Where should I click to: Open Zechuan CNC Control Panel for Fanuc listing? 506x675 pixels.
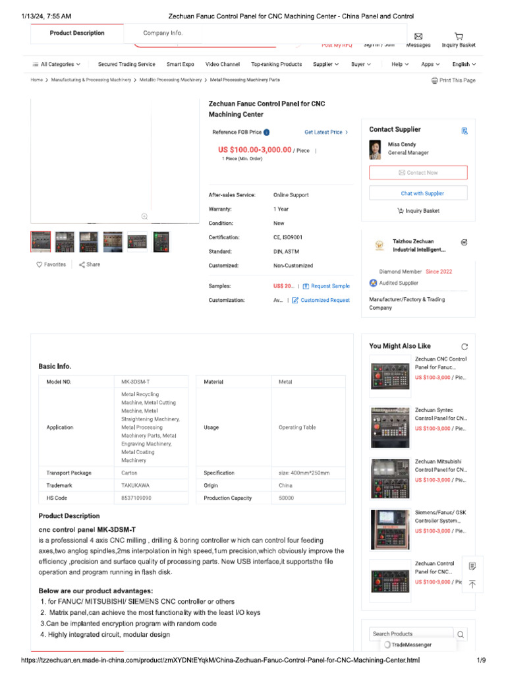pos(441,363)
